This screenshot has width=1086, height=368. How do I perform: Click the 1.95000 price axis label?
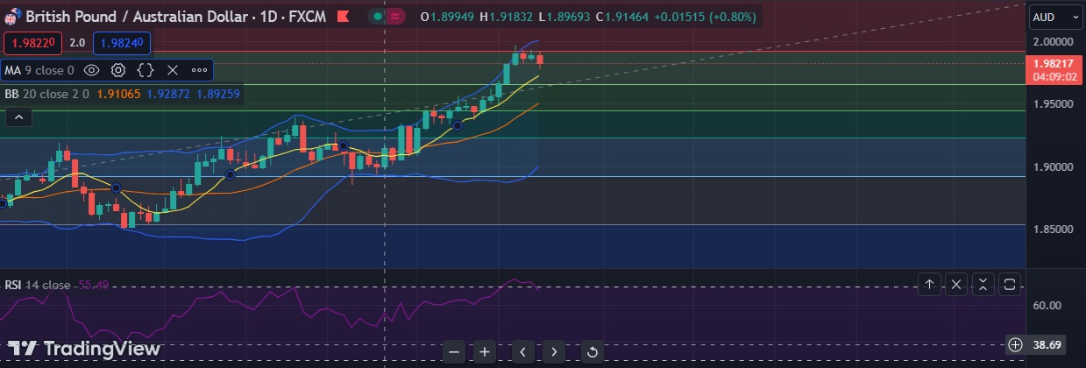(x=1051, y=103)
